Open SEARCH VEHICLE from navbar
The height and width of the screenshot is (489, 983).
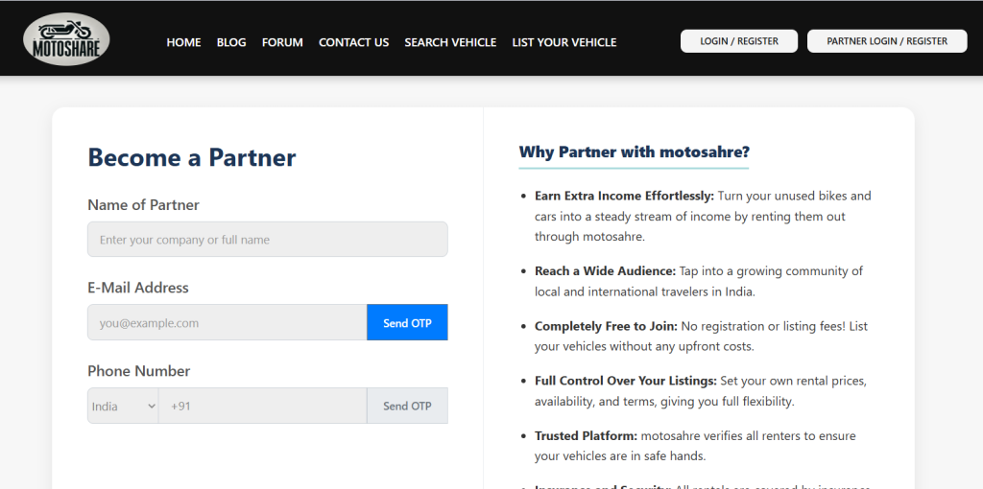[x=450, y=42]
